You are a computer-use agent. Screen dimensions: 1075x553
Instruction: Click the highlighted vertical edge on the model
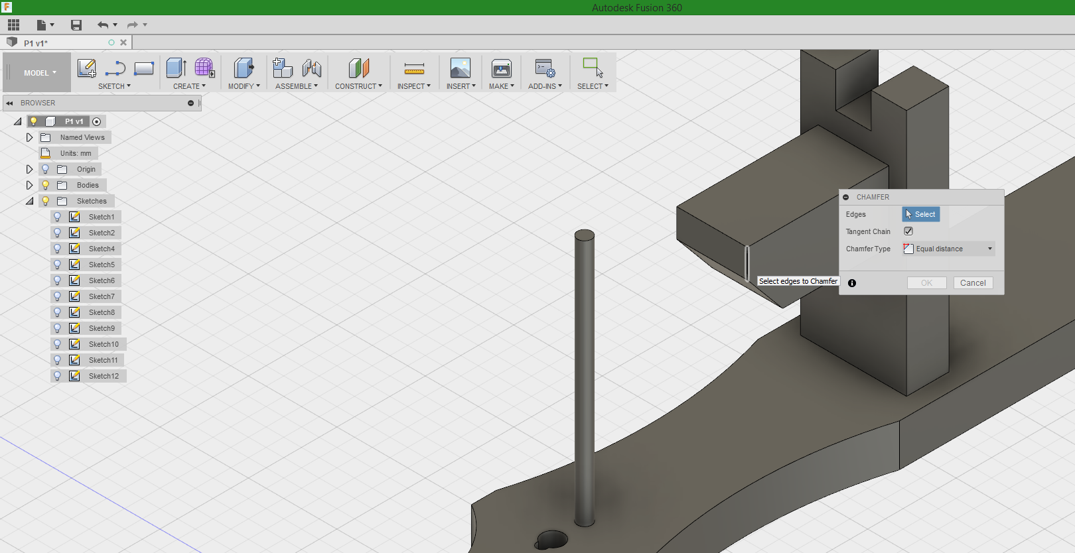(747, 263)
